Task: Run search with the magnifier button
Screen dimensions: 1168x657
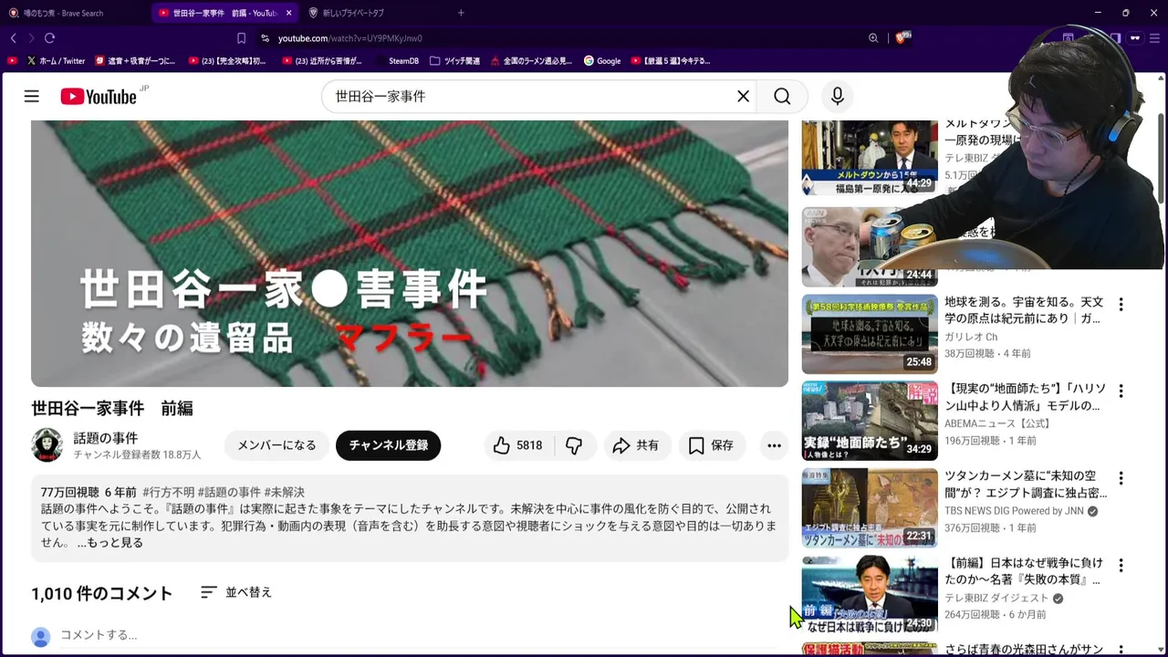Action: tap(782, 96)
